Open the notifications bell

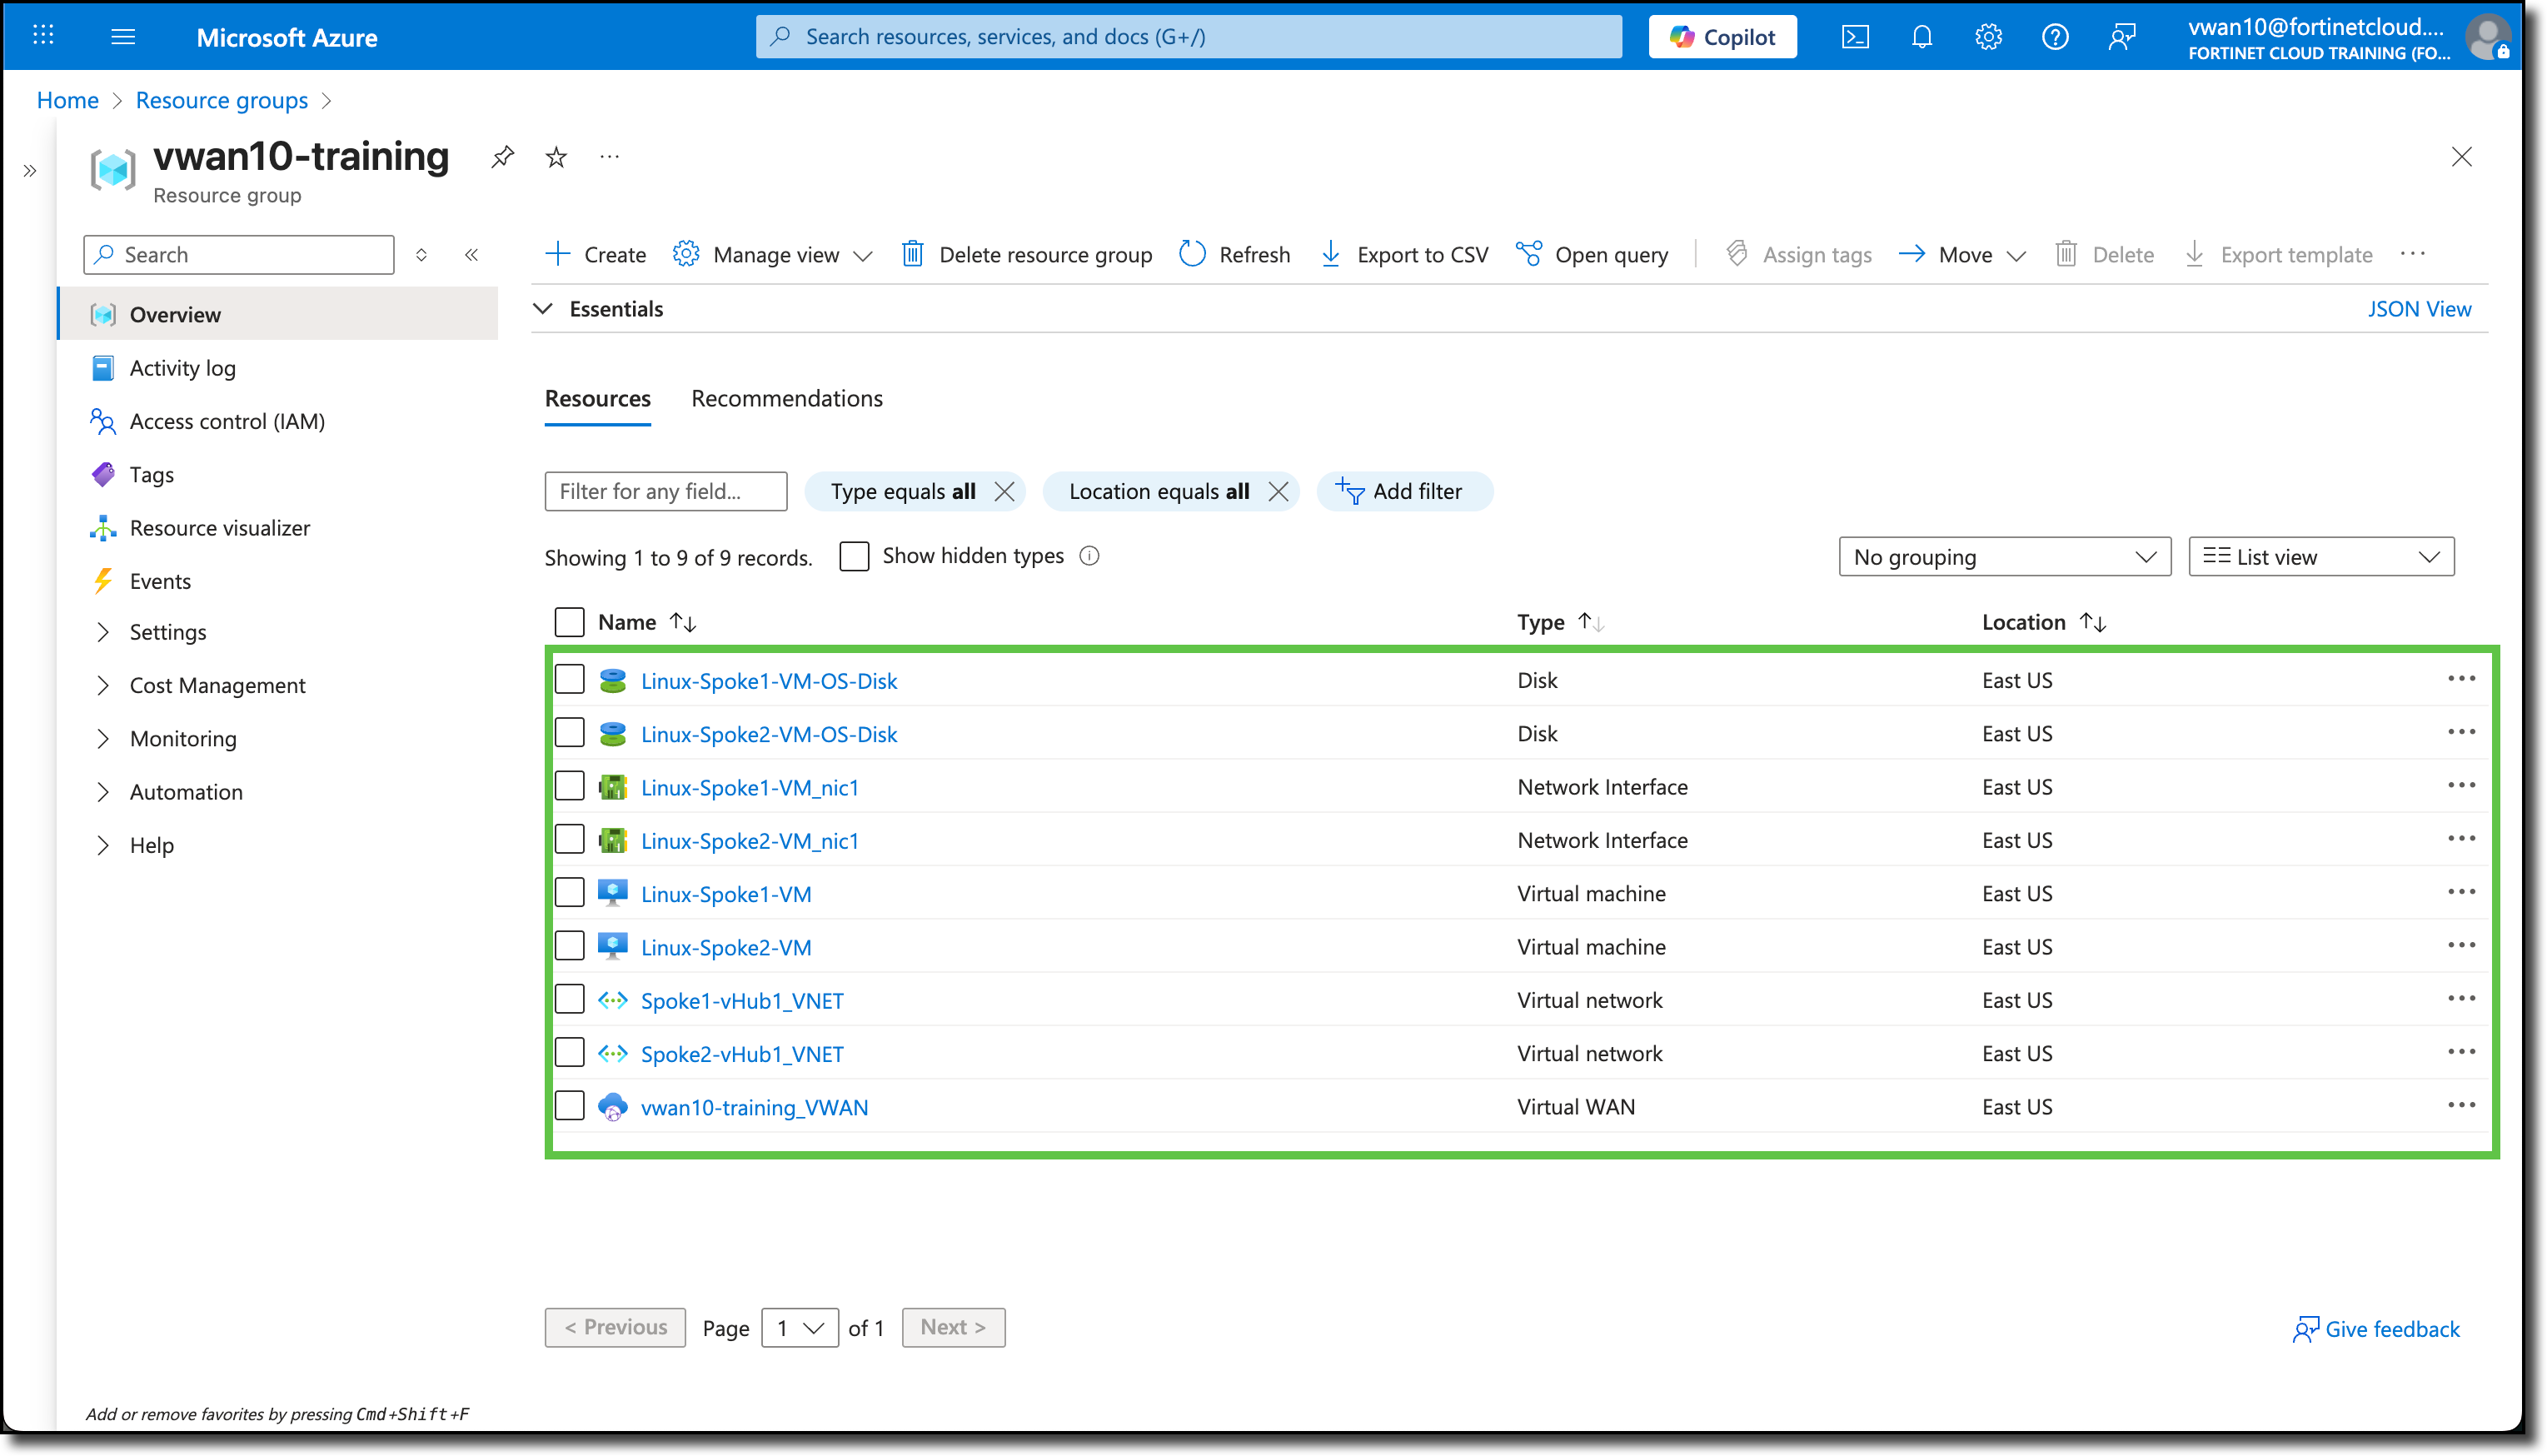point(1921,37)
